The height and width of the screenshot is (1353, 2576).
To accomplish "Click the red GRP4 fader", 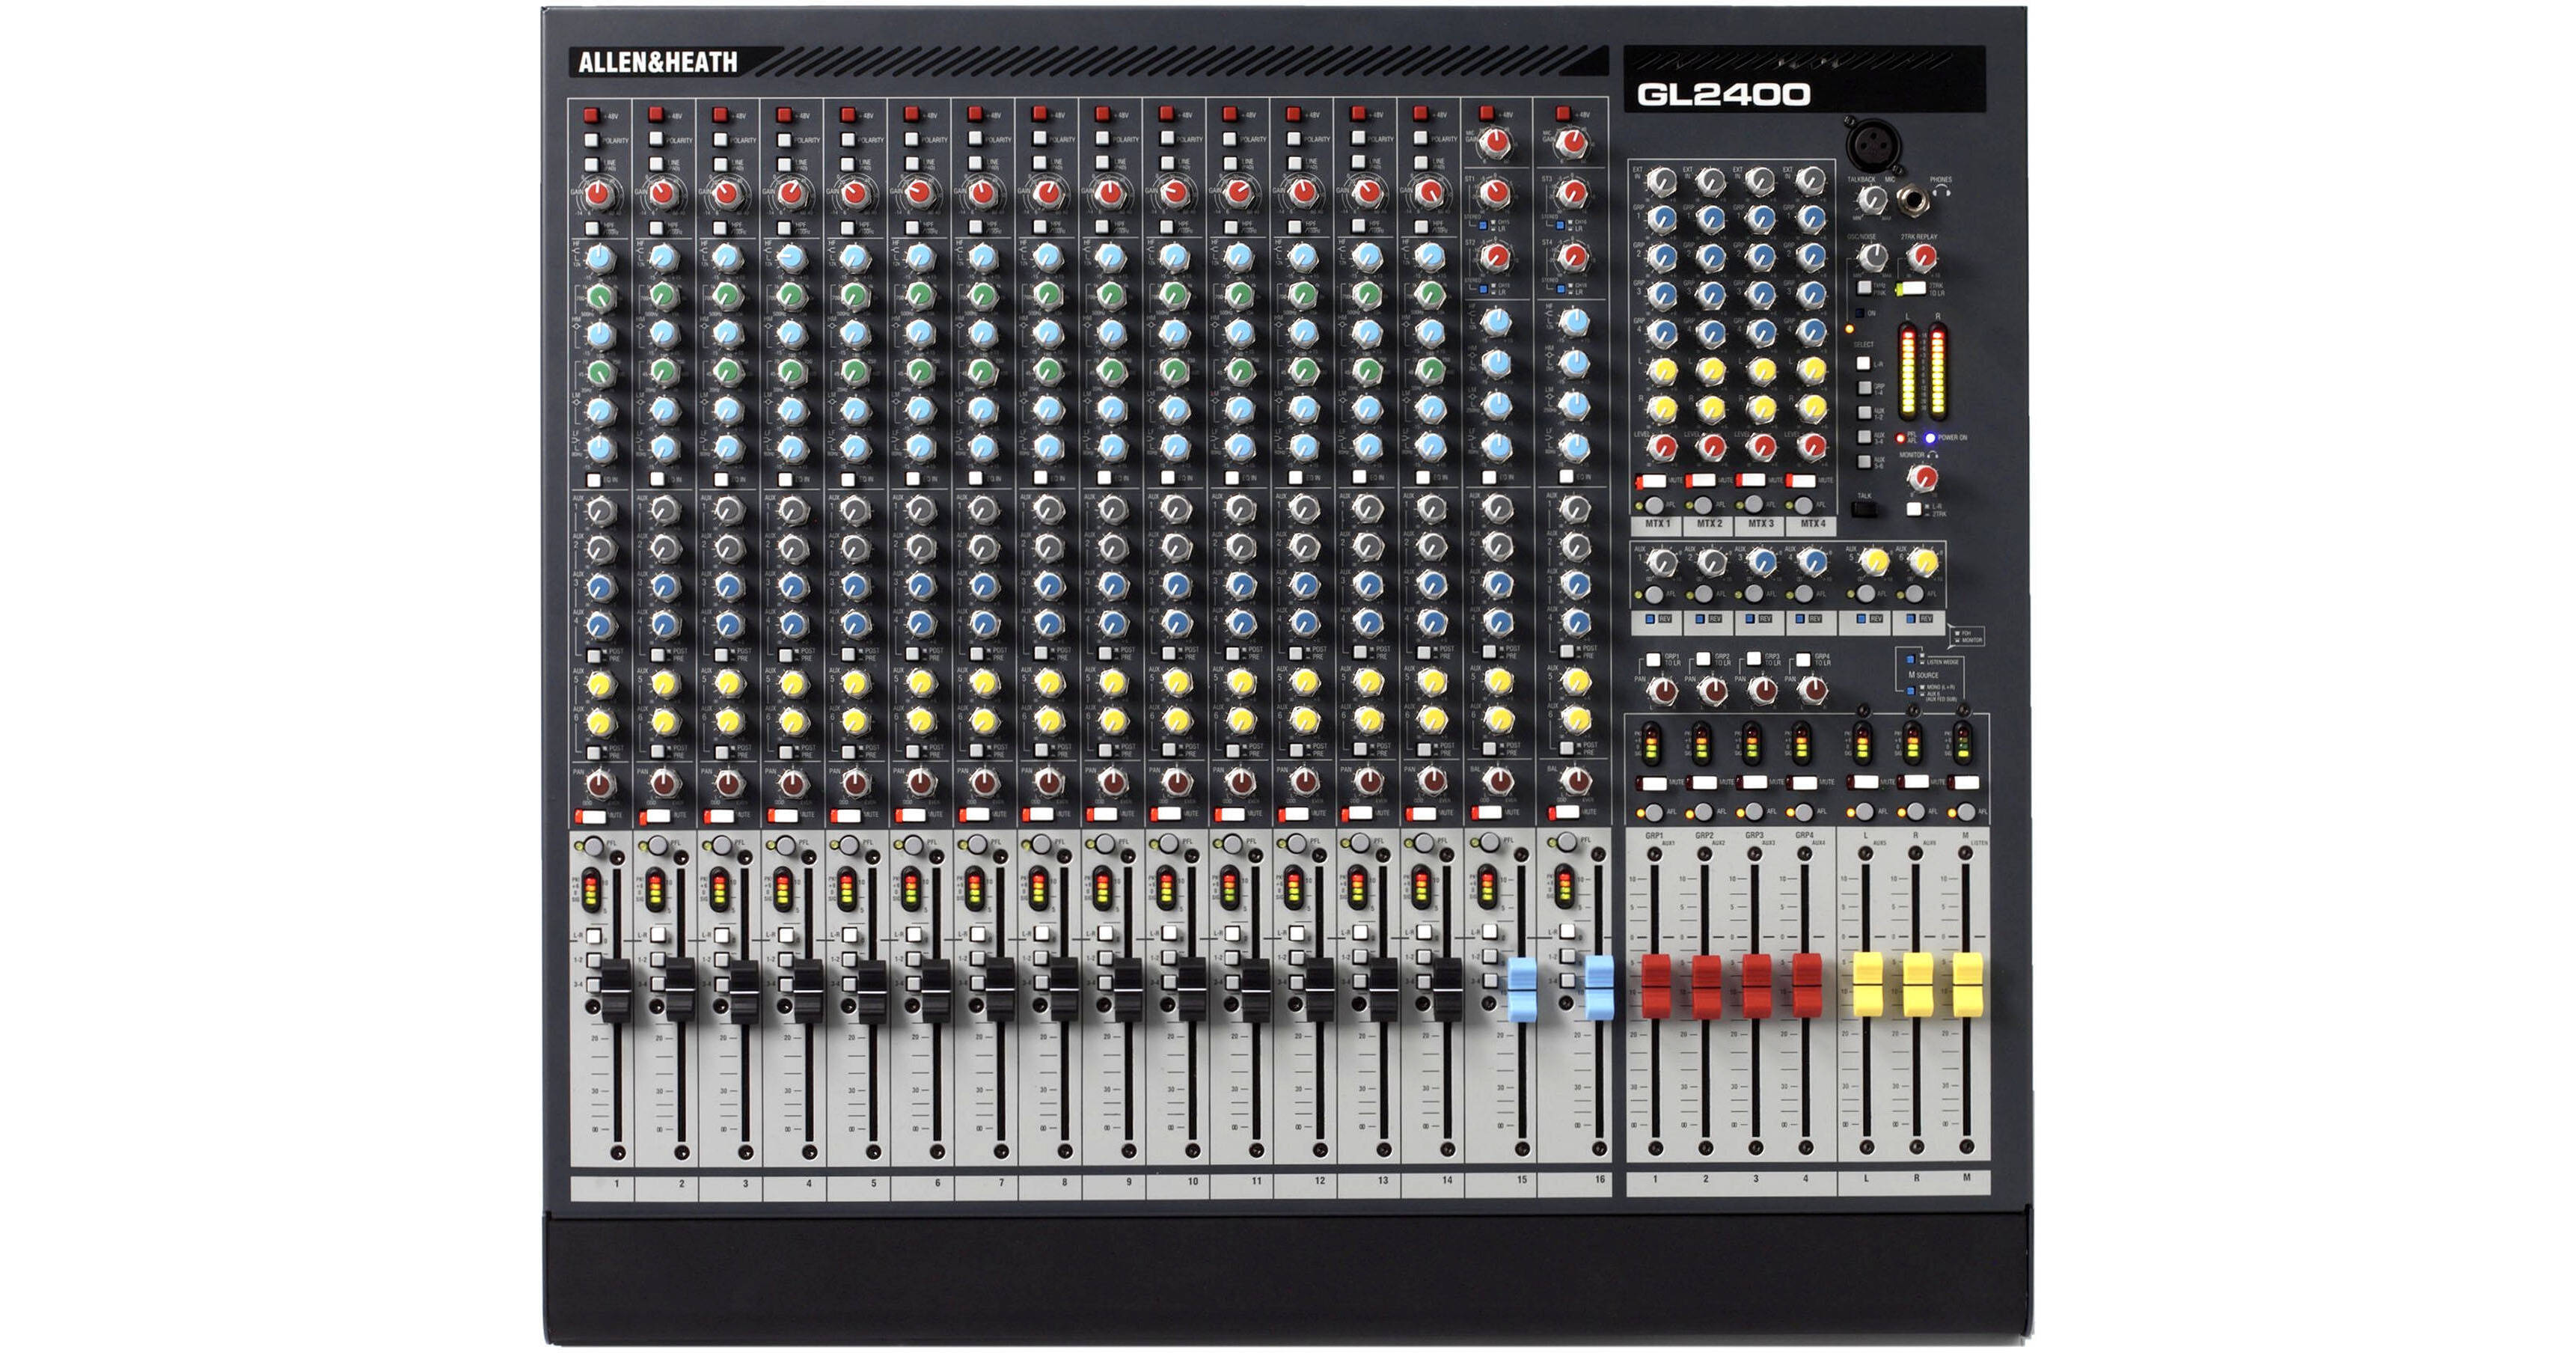I will point(1805,985).
